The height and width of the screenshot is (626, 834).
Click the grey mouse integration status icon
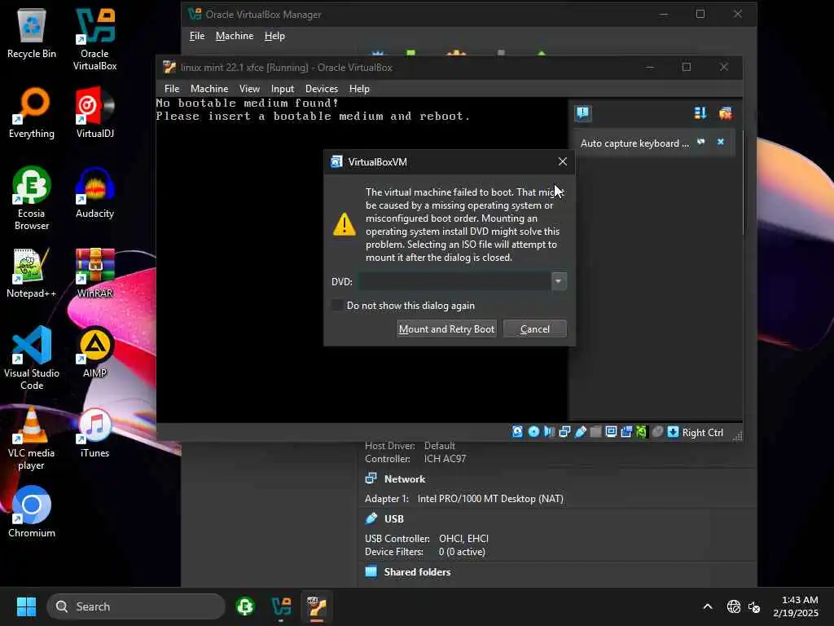(x=657, y=432)
